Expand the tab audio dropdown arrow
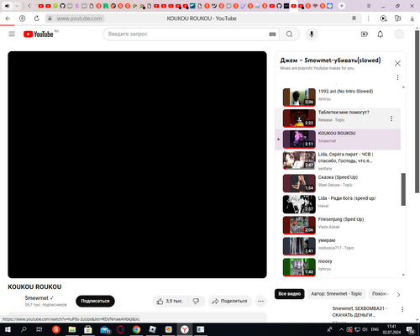Image resolution: width=420 pixels, height=336 pixels. (17, 6)
